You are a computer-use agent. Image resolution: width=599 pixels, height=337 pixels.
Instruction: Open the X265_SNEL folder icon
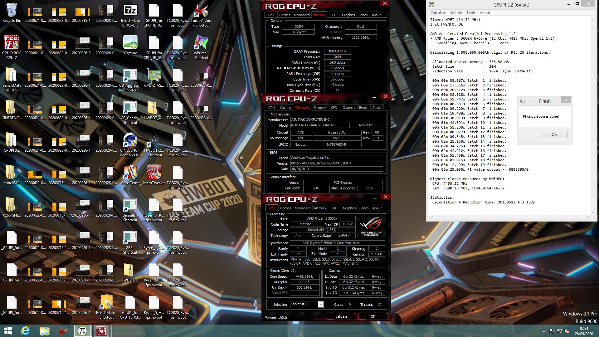(12, 207)
